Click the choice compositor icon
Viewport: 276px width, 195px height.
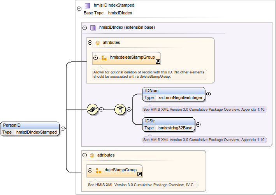pos(120,109)
